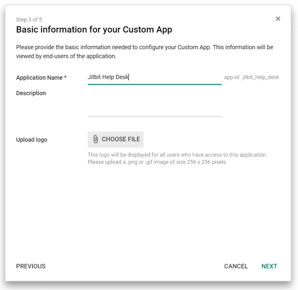Click the Upload logo label
The width and height of the screenshot is (298, 290).
31,139
